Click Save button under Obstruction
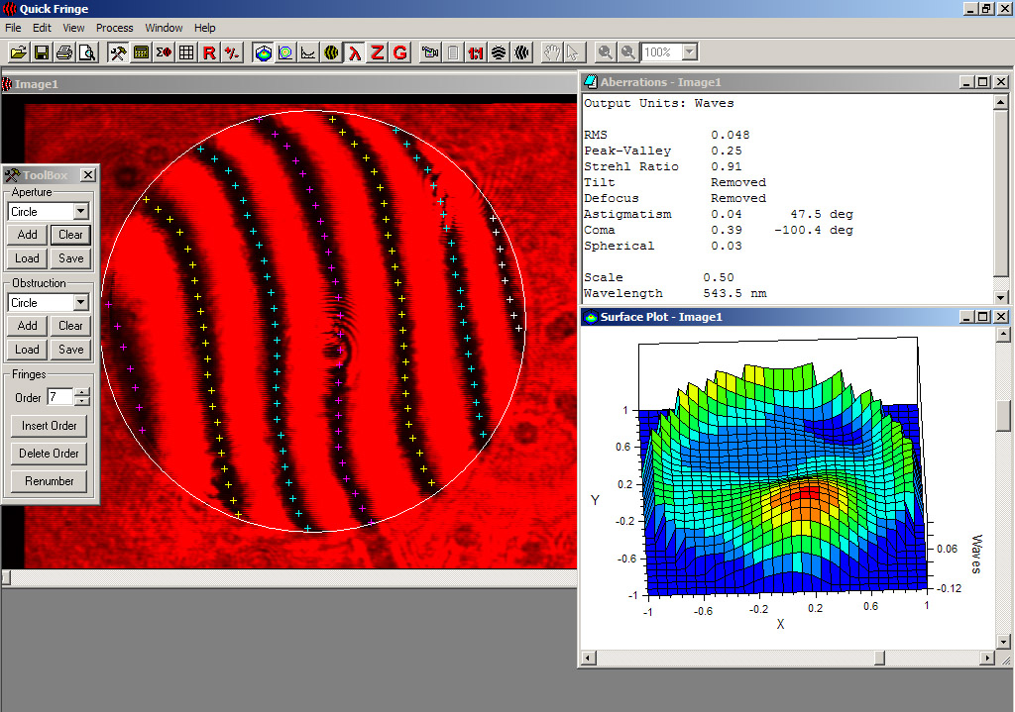This screenshot has width=1015, height=712. pos(70,350)
